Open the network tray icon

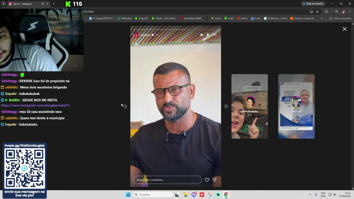click(330, 195)
